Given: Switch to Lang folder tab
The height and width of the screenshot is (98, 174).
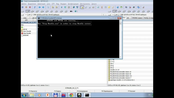Looking at the screenshot, I should tap(25, 18).
